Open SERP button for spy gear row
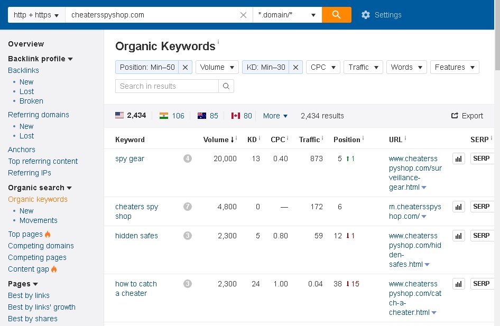 pyautogui.click(x=482, y=159)
